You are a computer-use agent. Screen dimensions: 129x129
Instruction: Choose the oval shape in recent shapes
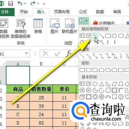click(114, 36)
